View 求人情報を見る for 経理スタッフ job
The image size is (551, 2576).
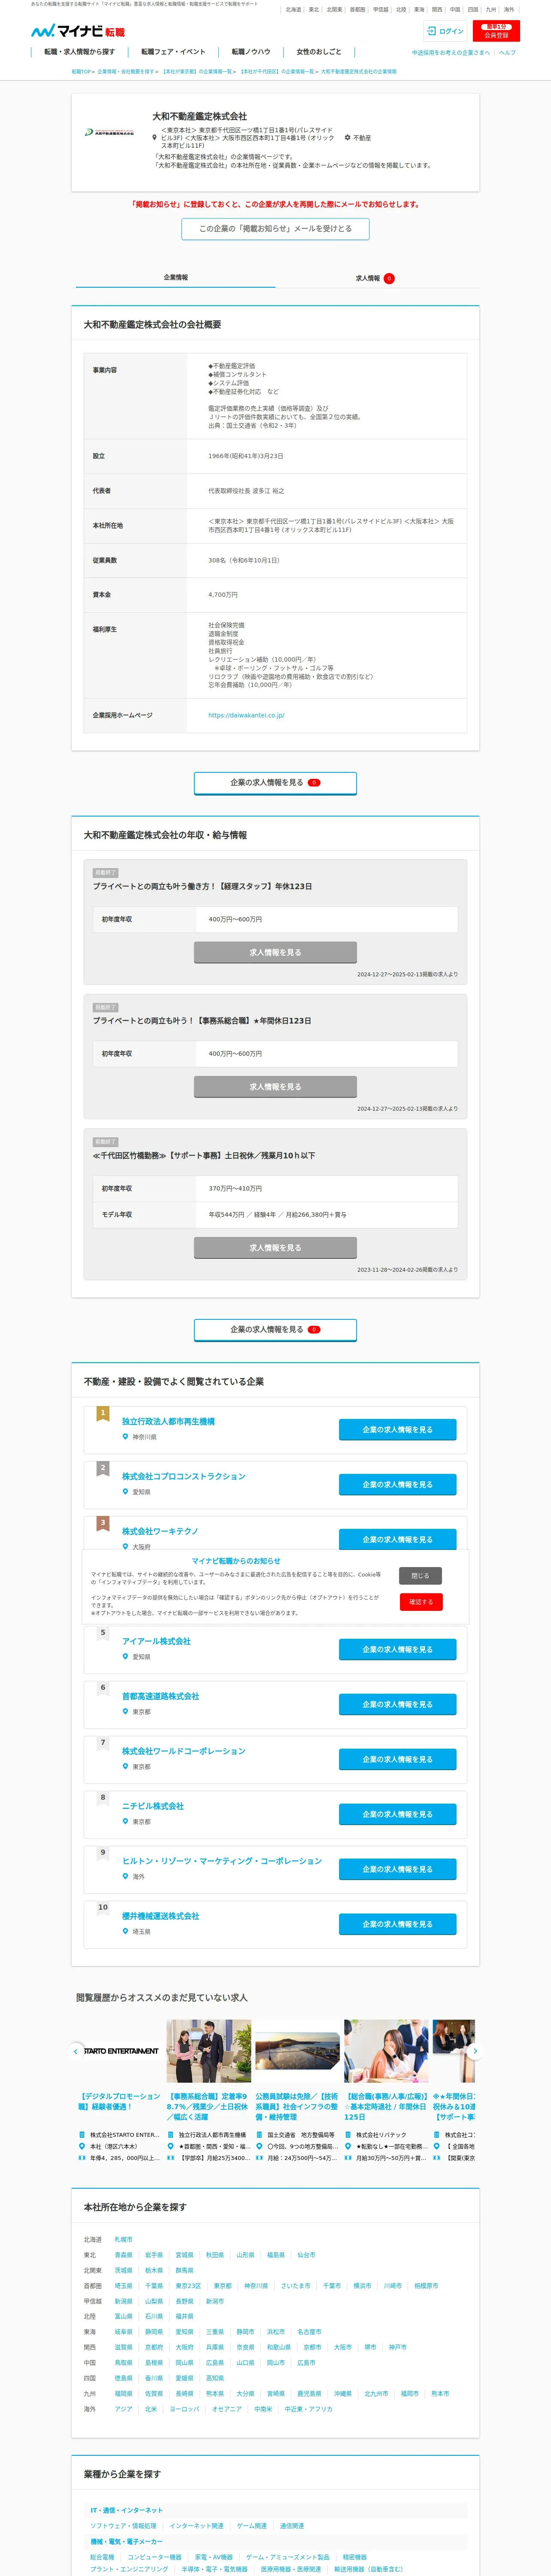click(x=275, y=952)
